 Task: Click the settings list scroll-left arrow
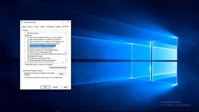25,62
